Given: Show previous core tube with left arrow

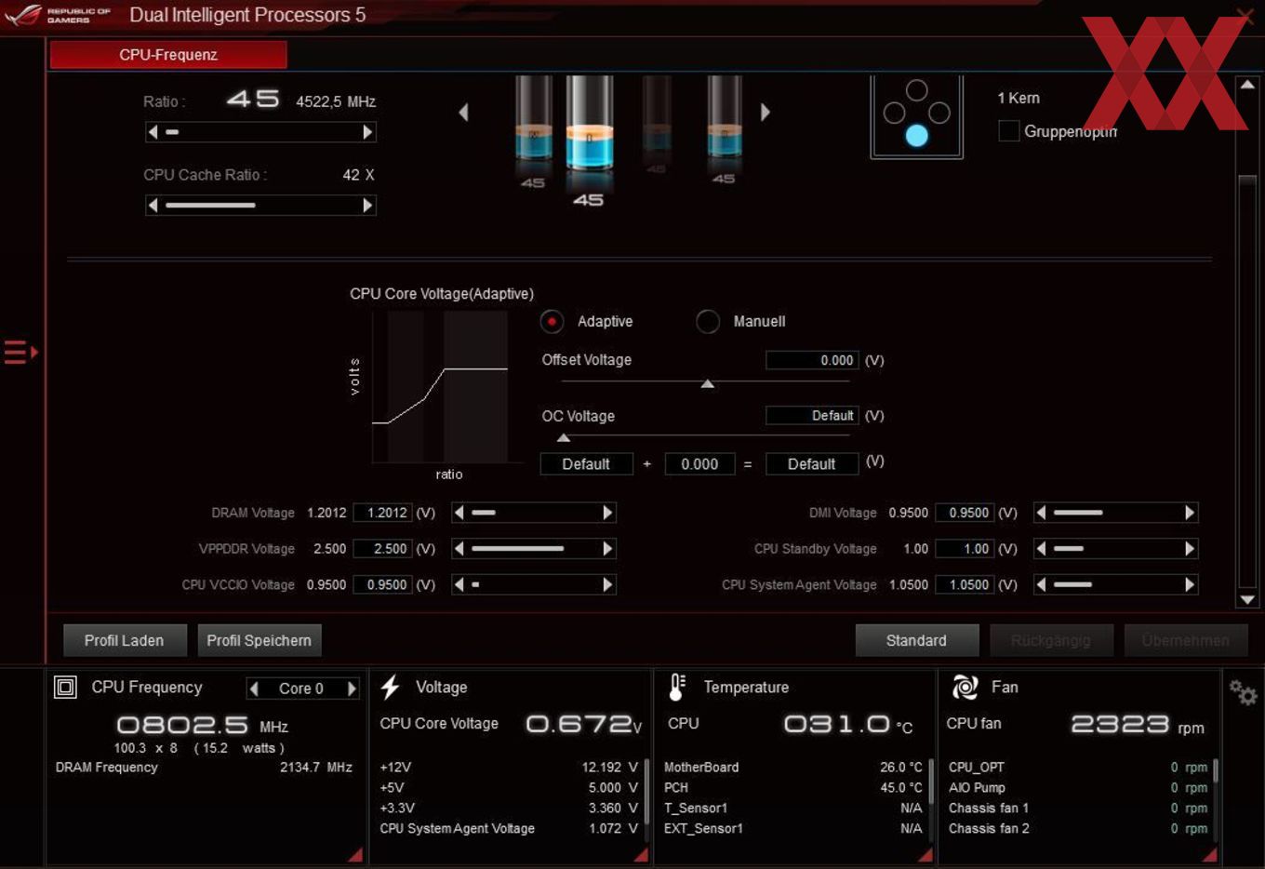Looking at the screenshot, I should click(x=463, y=113).
